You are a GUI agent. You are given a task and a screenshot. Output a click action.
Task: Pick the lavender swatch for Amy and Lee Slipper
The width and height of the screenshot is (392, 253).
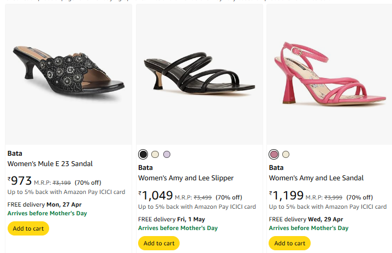pyautogui.click(x=167, y=154)
